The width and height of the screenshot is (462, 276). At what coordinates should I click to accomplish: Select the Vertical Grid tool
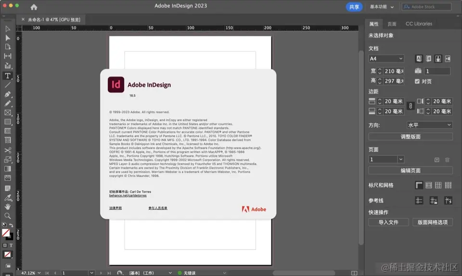coord(8,140)
